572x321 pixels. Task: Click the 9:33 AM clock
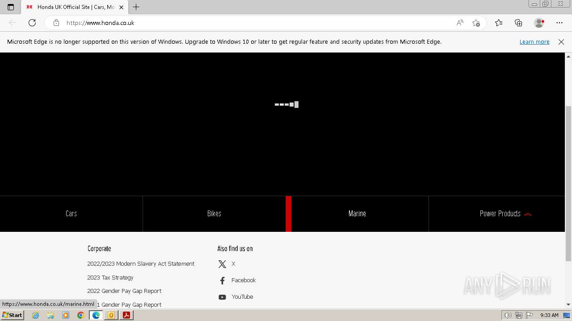pyautogui.click(x=549, y=315)
